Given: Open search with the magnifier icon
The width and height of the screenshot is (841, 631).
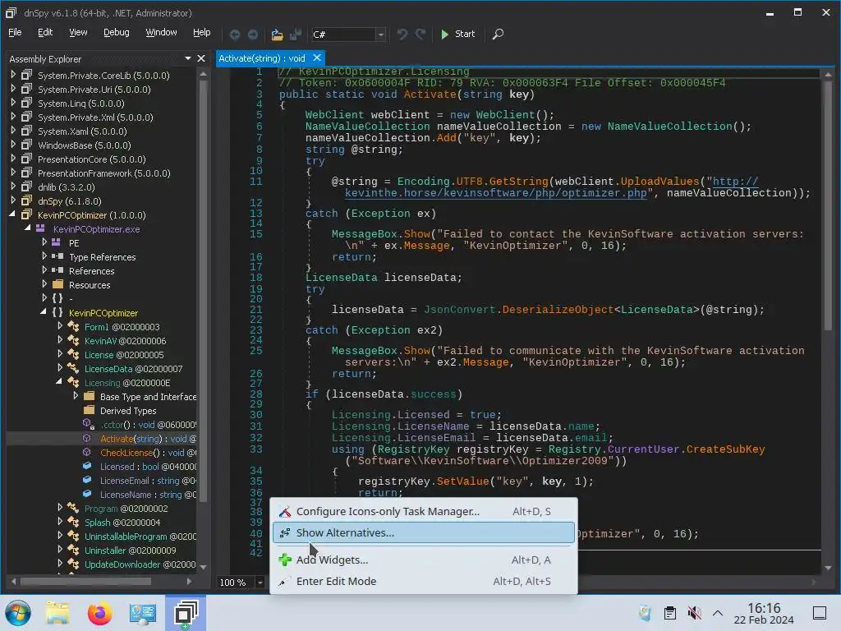Looking at the screenshot, I should tap(498, 35).
